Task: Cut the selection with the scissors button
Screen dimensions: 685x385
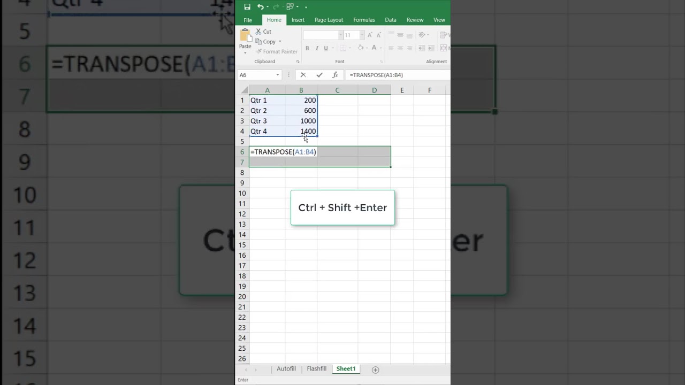Action: [263, 32]
